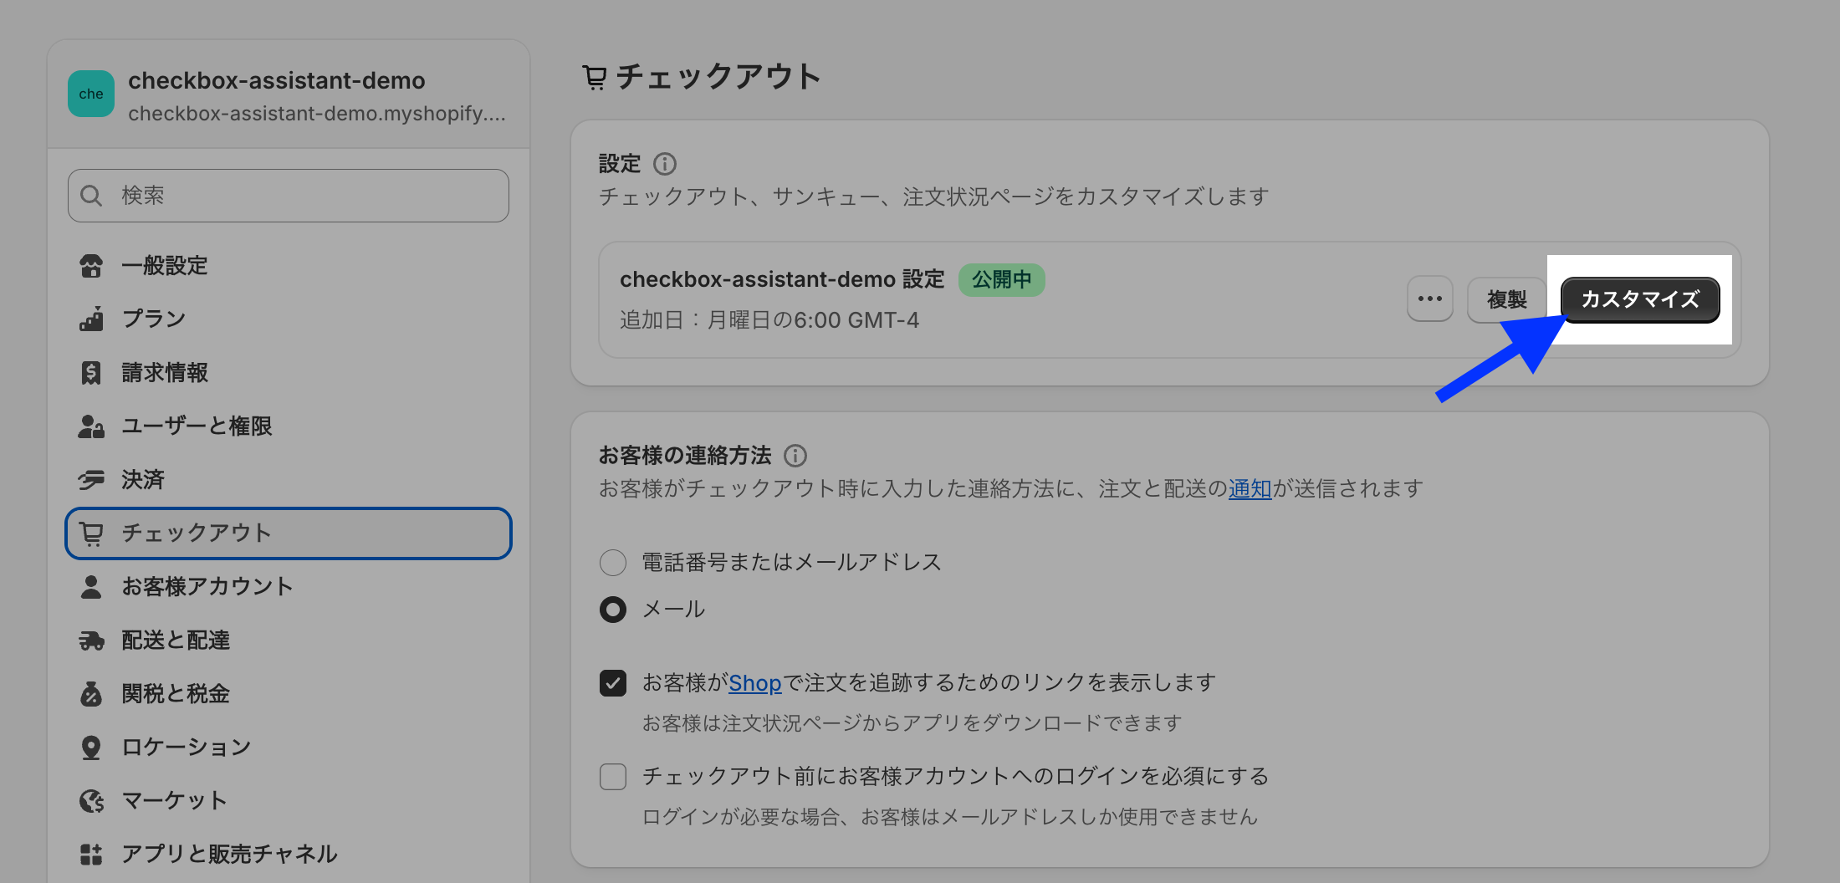Click the 請求情報 receipt icon
Viewport: 1840px width, 883px height.
[91, 373]
